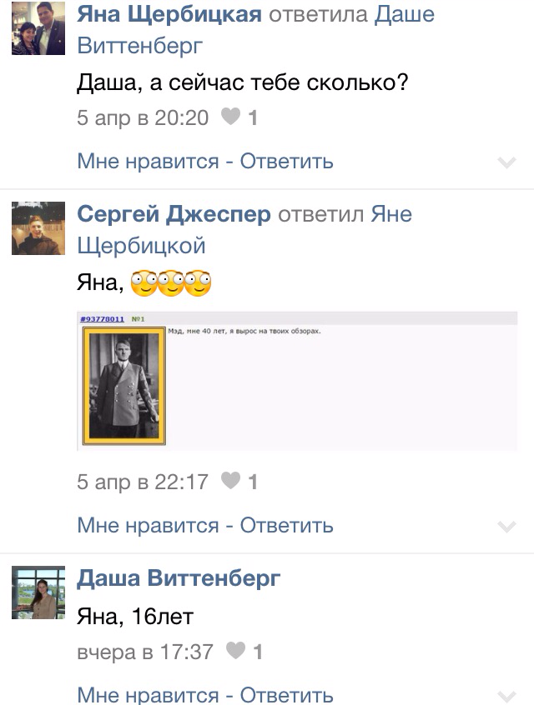The image size is (534, 705).
Task: Click Мне нравится under the 22:17 comment
Action: pyautogui.click(x=149, y=525)
